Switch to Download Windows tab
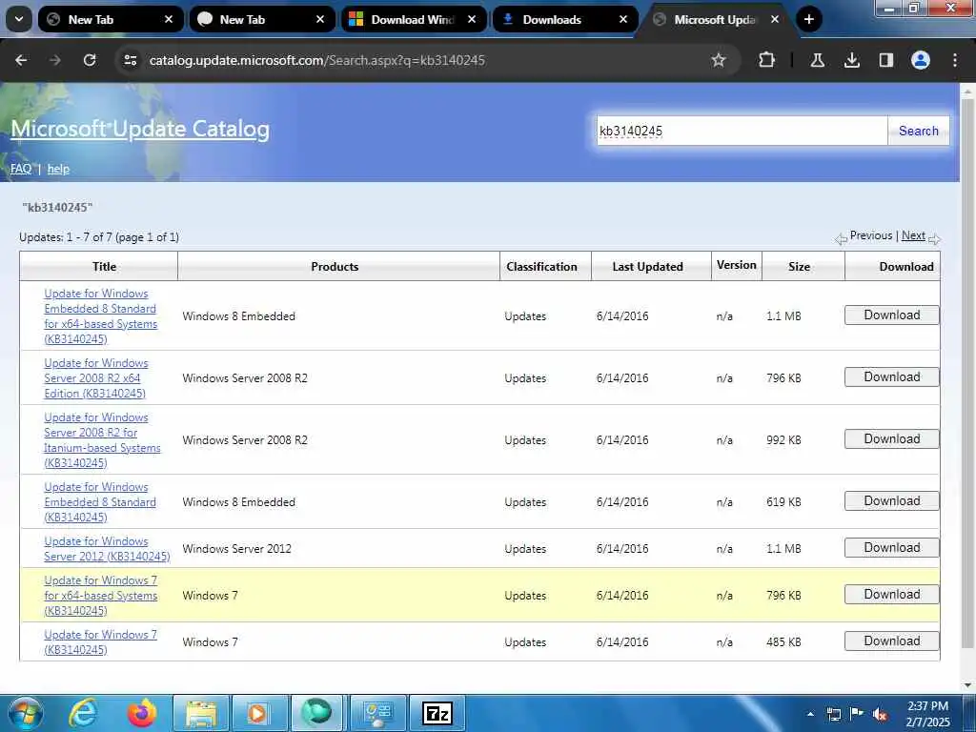 (x=414, y=19)
